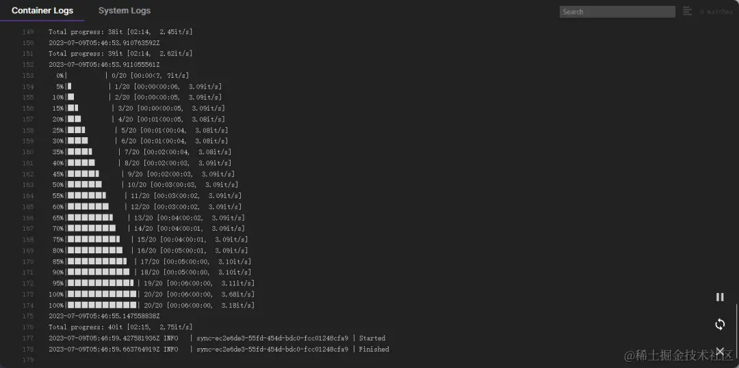Refresh the container logs

pyautogui.click(x=720, y=324)
